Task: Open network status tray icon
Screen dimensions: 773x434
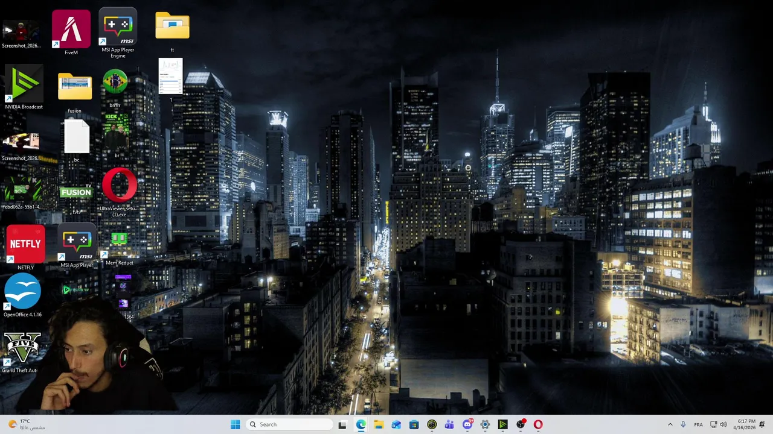Action: coord(713,424)
